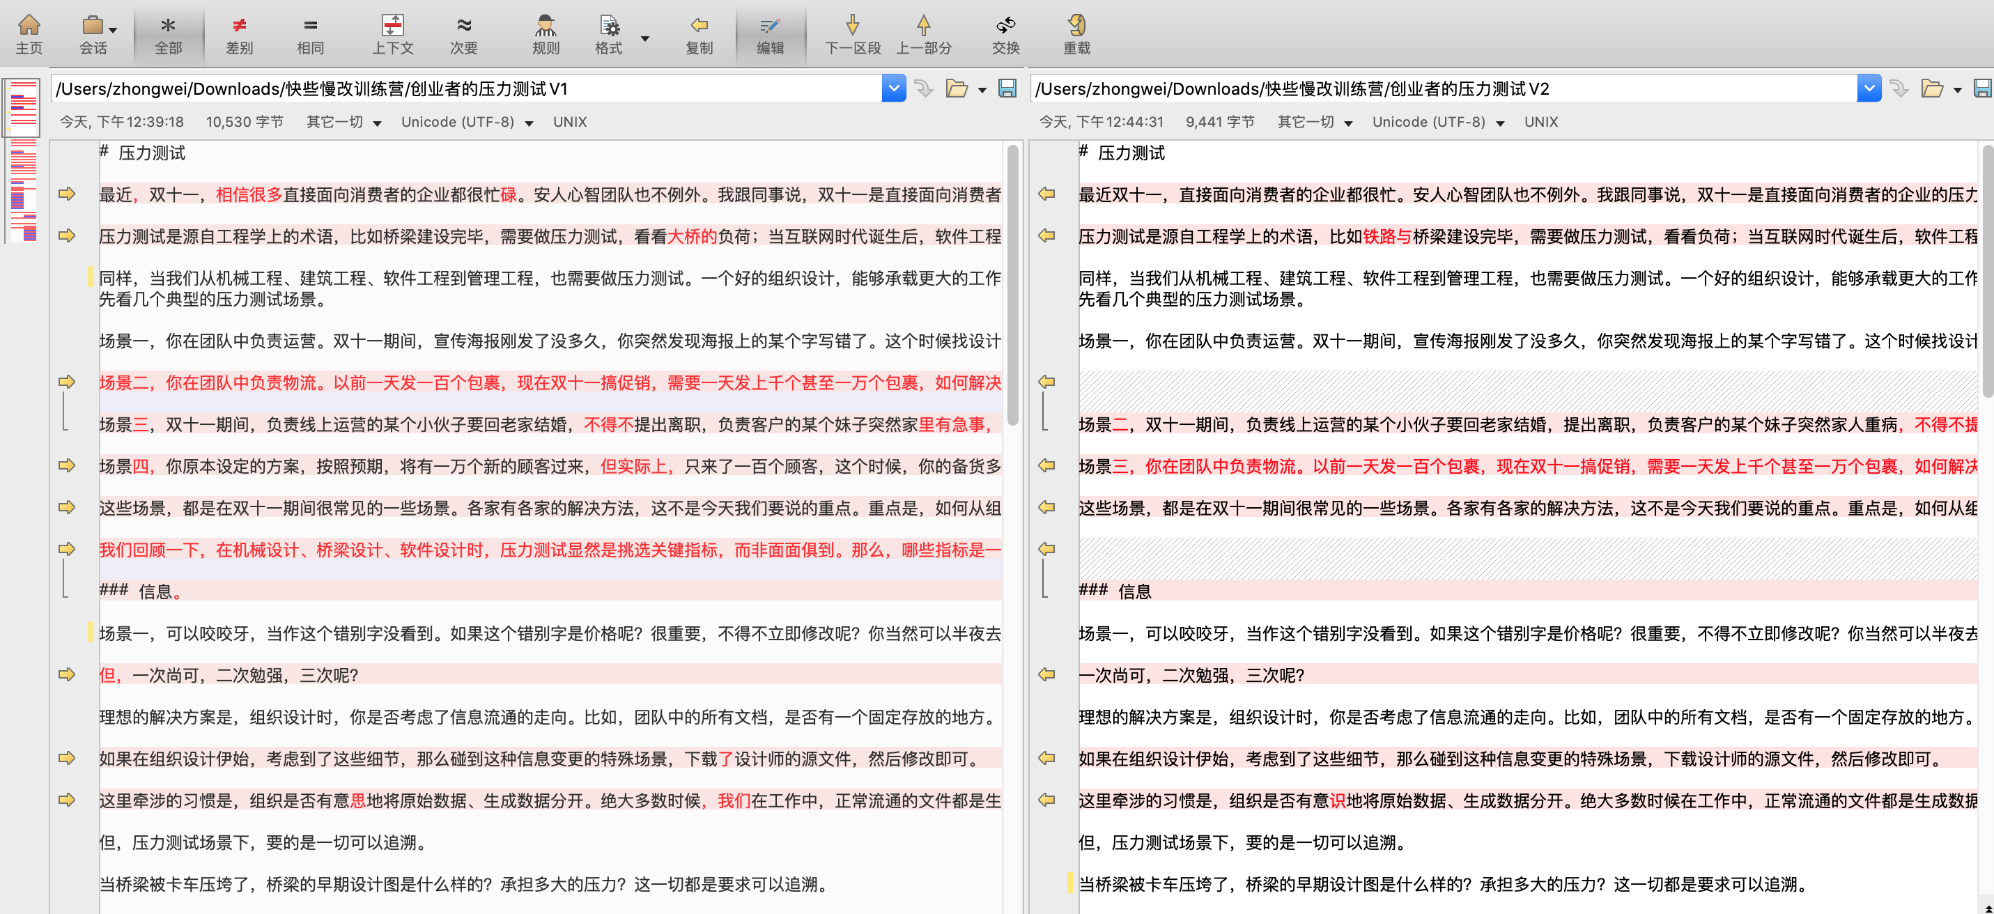Reload files with 重载 button
1994x914 pixels.
1076,34
